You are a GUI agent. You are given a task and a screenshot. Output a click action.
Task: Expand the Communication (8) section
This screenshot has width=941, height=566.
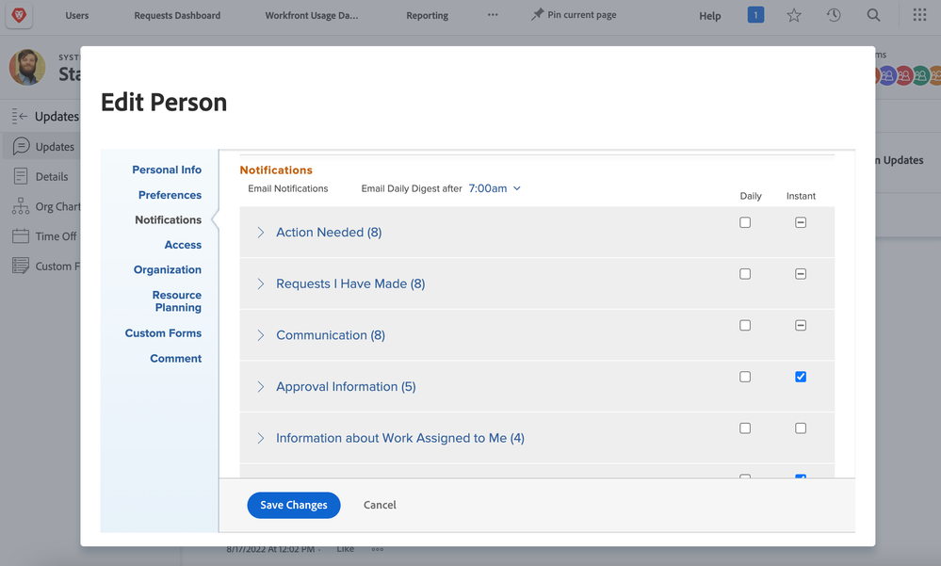pos(261,335)
